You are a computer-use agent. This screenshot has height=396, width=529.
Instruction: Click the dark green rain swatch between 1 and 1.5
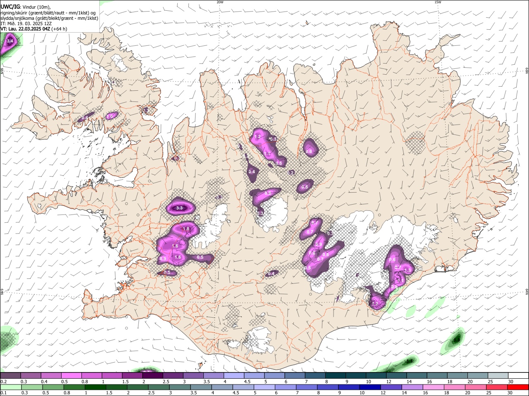pos(95,387)
